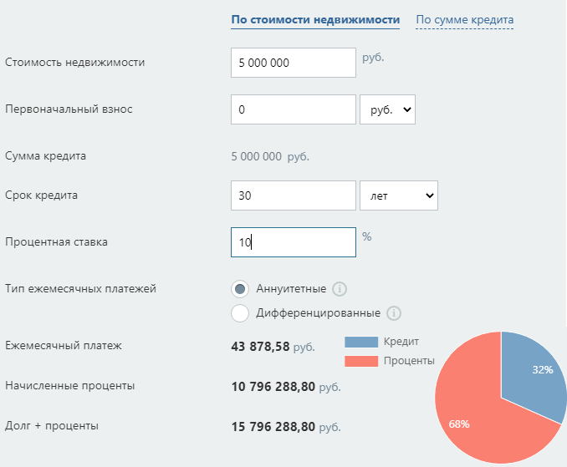Click the Первоначальный взнос input field

point(294,109)
